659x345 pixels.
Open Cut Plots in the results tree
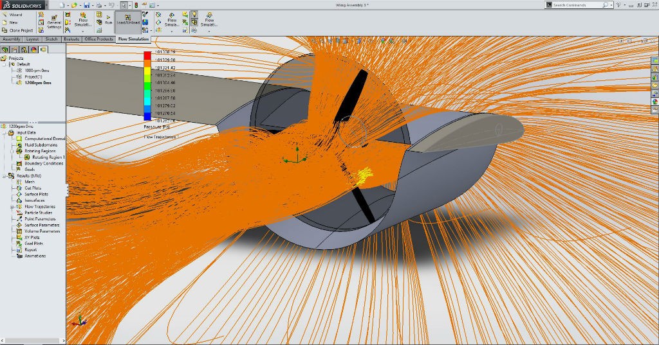click(x=32, y=188)
